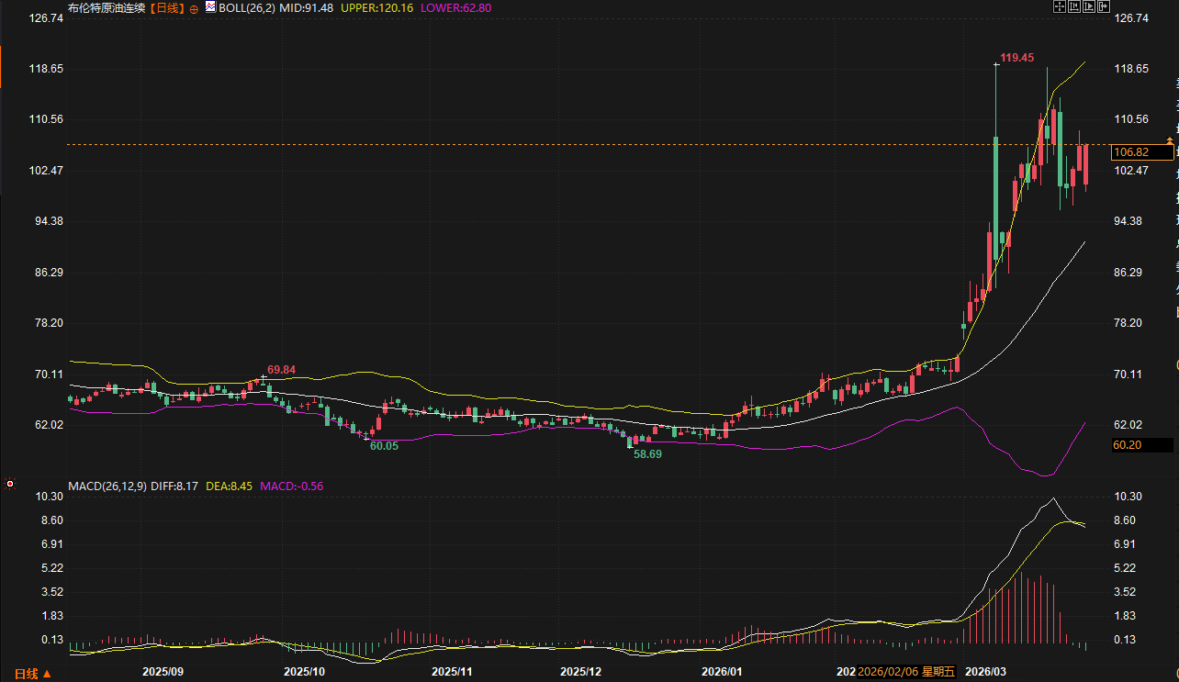The width and height of the screenshot is (1179, 682).
Task: Click the 布伦特原油连续 instrument title
Action: [107, 7]
